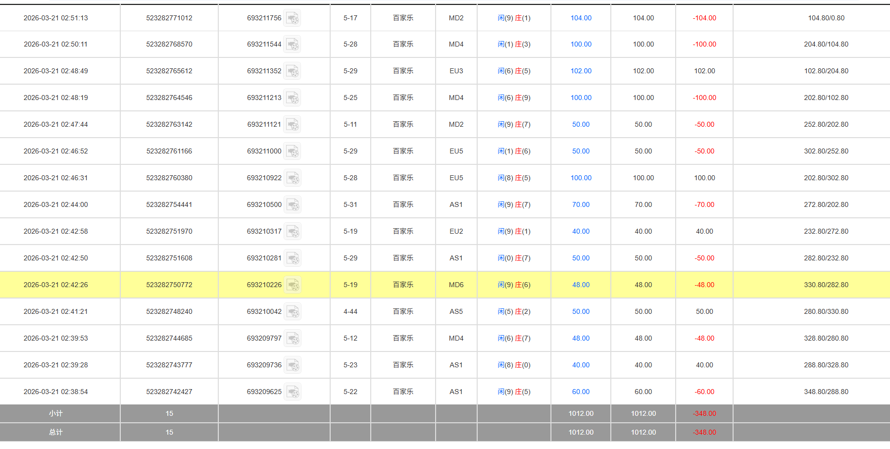This screenshot has width=890, height=449.
Task: Click the video replay icon beside round 693211756
Action: click(x=293, y=18)
